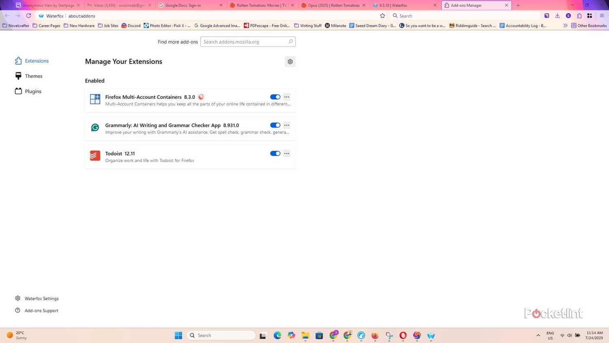Switch to the Opus (2025) Rotten Tomatoes tab
This screenshot has width=609, height=343.
tap(333, 5)
